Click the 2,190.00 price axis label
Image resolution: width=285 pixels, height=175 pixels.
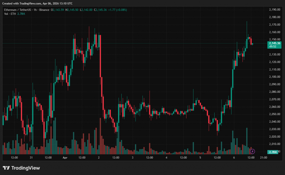click(x=274, y=9)
